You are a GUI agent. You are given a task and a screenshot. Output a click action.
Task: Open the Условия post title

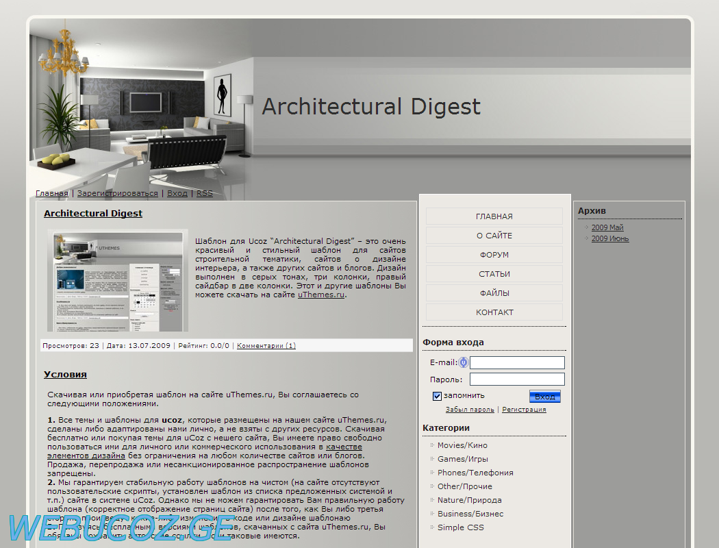pos(65,375)
